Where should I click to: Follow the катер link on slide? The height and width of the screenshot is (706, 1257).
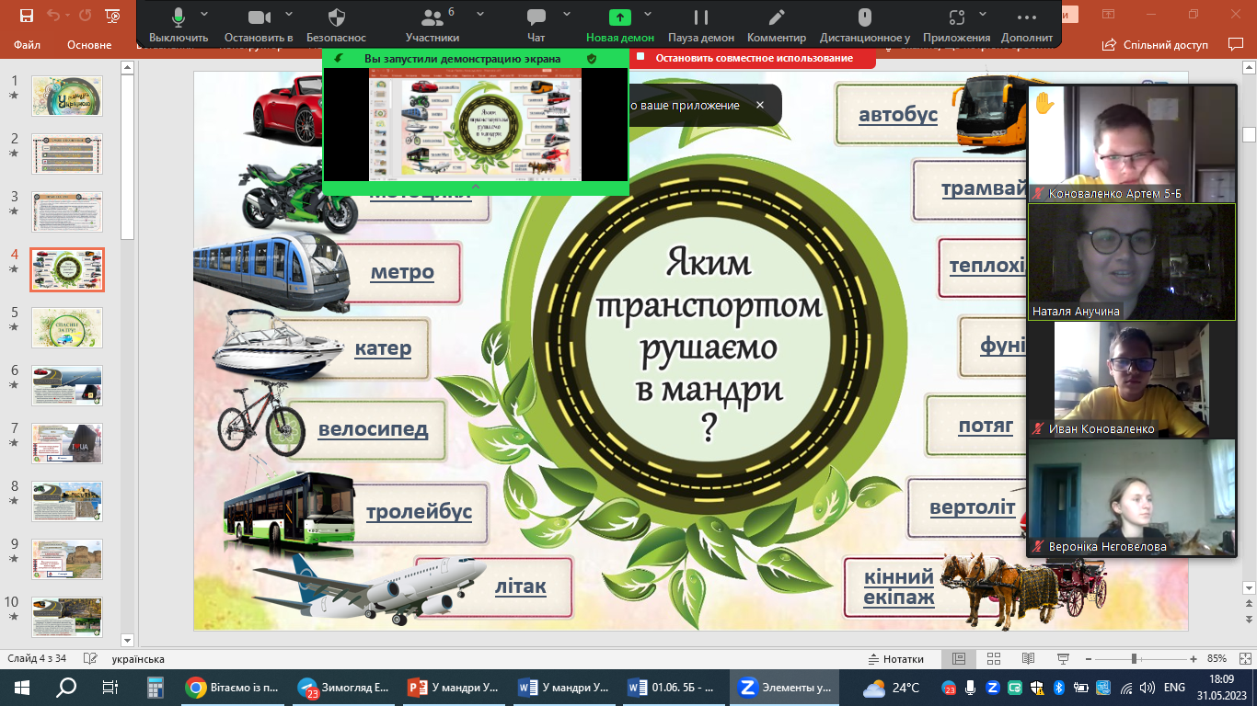coord(383,349)
